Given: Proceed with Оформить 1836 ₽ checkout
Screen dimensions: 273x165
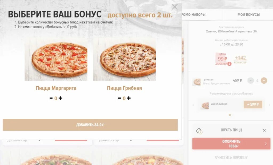Looking at the screenshot, I should (x=231, y=144).
